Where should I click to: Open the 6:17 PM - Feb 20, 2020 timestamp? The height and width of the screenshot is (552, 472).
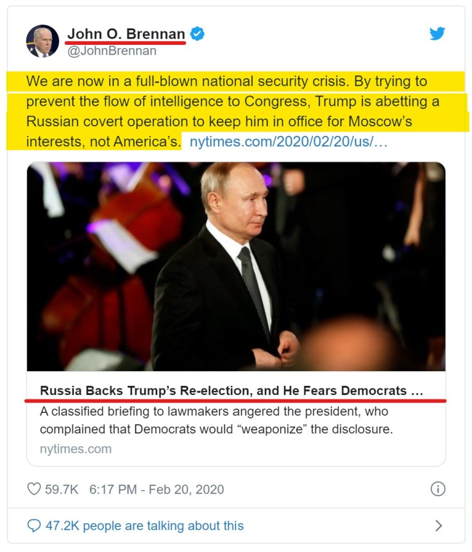pos(156,489)
